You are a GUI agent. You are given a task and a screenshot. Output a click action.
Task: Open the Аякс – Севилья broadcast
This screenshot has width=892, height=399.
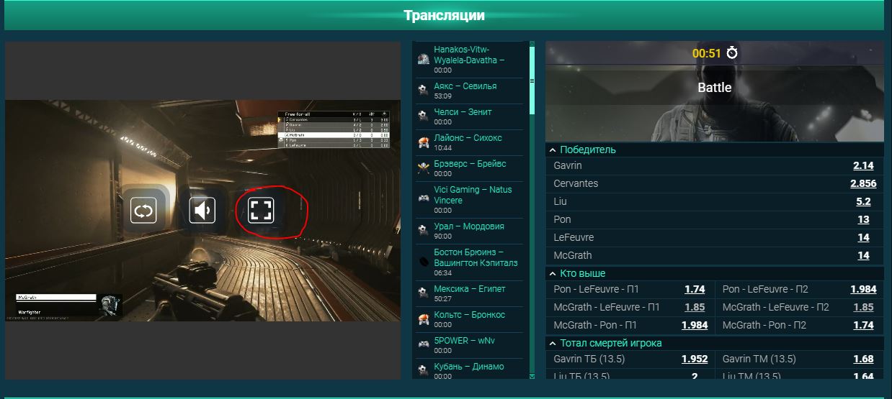point(465,86)
